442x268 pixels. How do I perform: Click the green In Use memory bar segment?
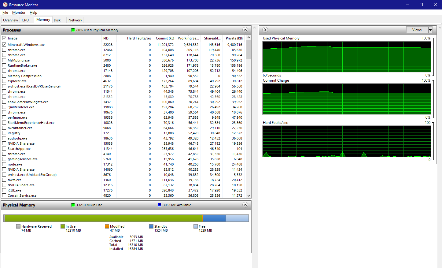[x=104, y=218]
